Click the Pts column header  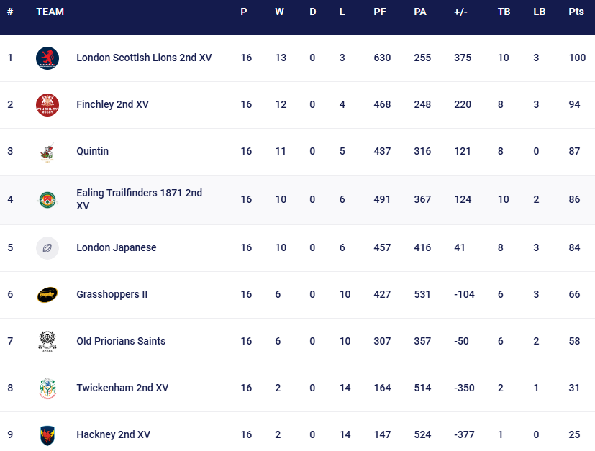click(576, 12)
